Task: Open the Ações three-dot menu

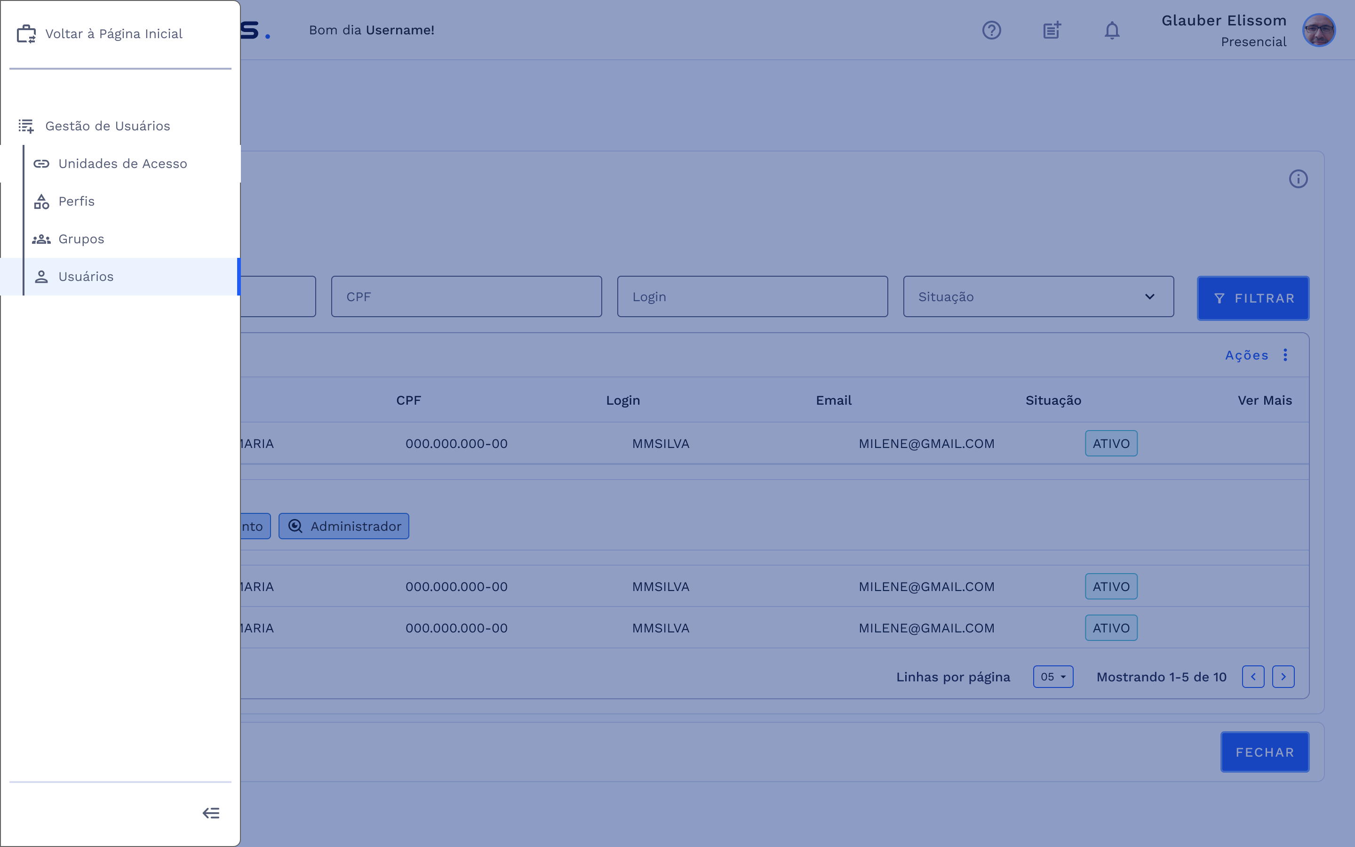Action: tap(1285, 355)
